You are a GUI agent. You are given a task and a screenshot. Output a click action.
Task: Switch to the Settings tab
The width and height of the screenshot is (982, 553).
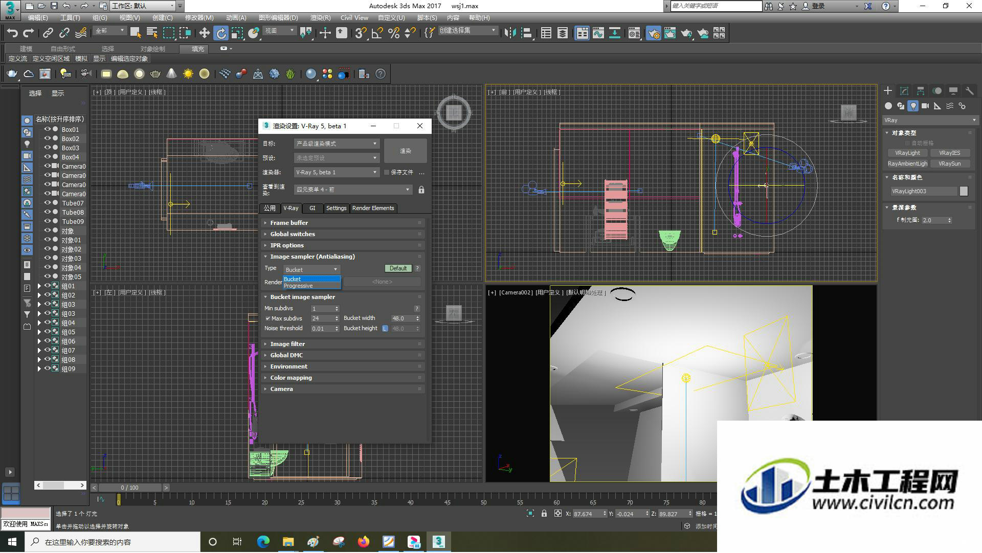coord(336,208)
